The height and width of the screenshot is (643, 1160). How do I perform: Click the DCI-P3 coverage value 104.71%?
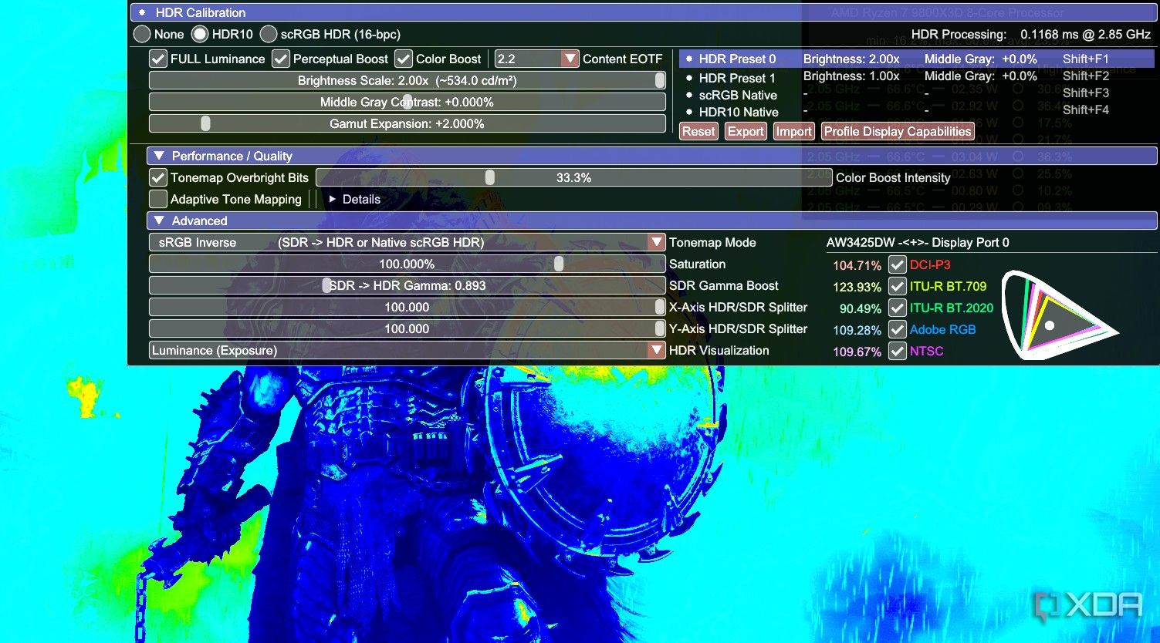[x=857, y=265]
